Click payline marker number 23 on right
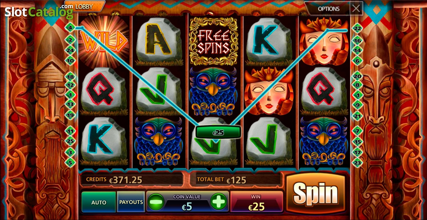The width and height of the screenshot is (427, 220). pos(357,162)
